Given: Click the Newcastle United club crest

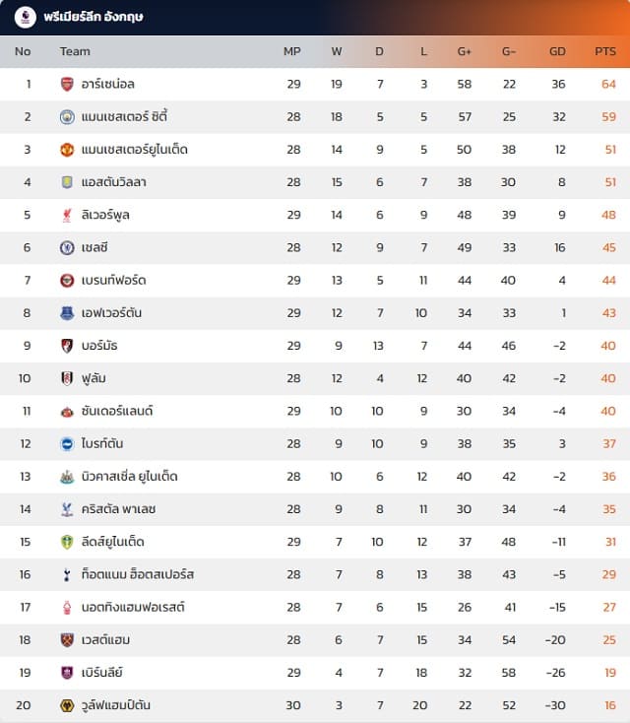Looking at the screenshot, I should pyautogui.click(x=67, y=477).
